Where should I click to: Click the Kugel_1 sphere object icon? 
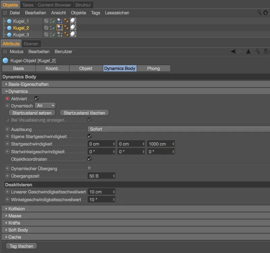[x=9, y=21]
